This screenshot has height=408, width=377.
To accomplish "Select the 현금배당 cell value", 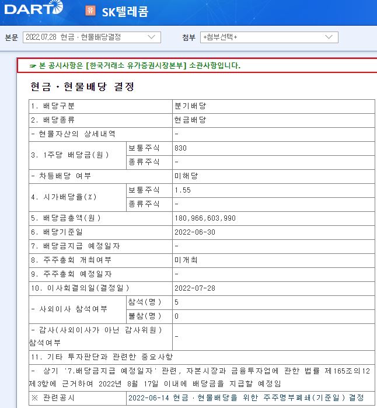I will 190,120.
